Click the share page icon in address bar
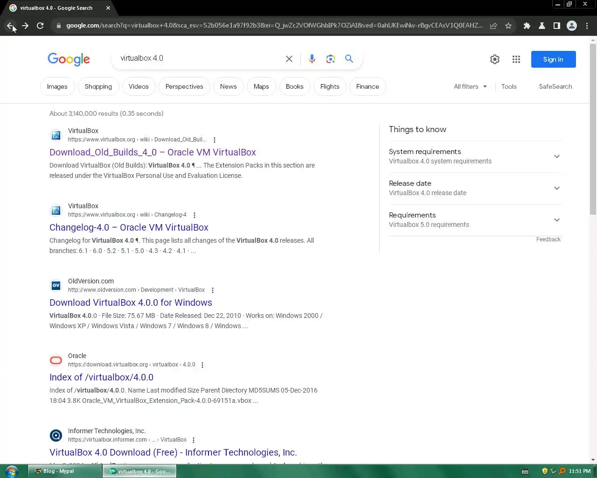The image size is (597, 478). tap(493, 26)
